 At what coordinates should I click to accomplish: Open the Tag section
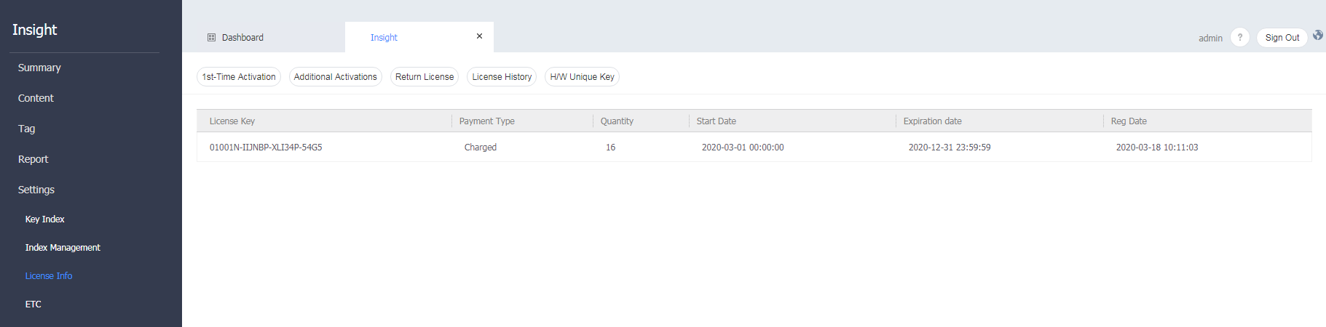tap(26, 129)
